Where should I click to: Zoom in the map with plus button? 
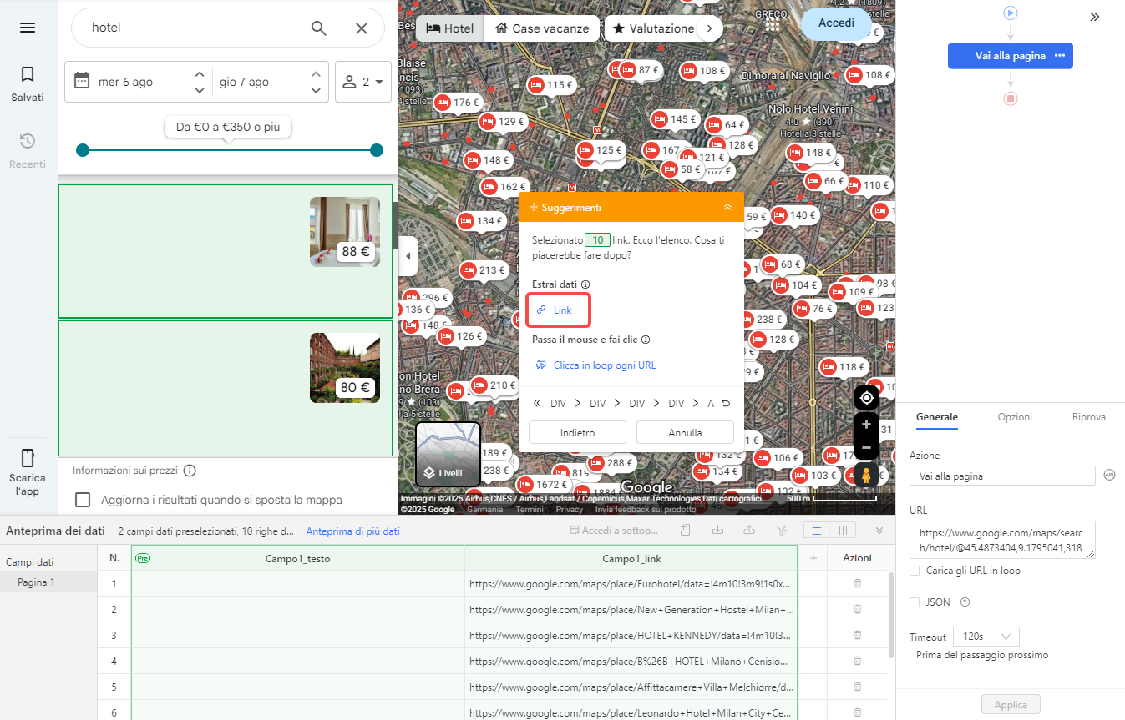866,425
